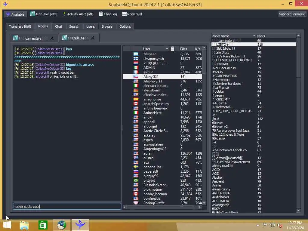
Task: Click flag icon beside banana-joe
Action: click(136, 167)
